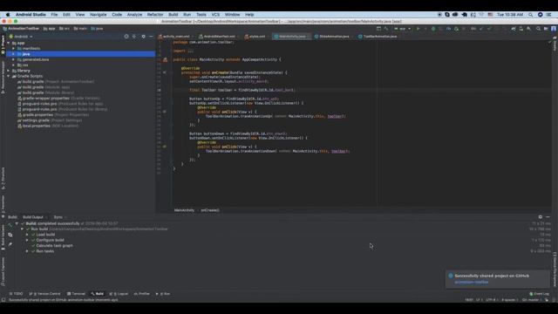Screen dimensions: 558x314
Task: Open build.gradle (Module: app)
Action: (44, 87)
